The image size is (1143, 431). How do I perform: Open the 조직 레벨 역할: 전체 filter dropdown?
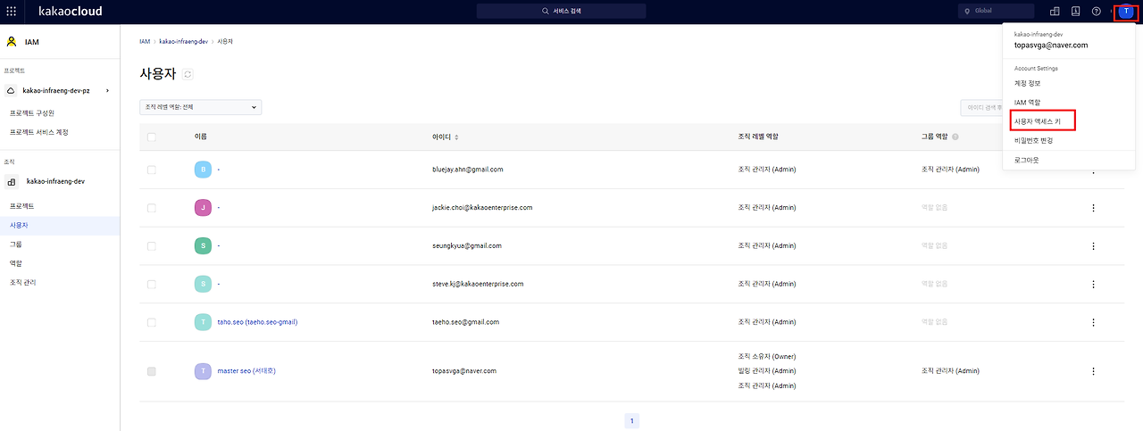click(x=201, y=107)
